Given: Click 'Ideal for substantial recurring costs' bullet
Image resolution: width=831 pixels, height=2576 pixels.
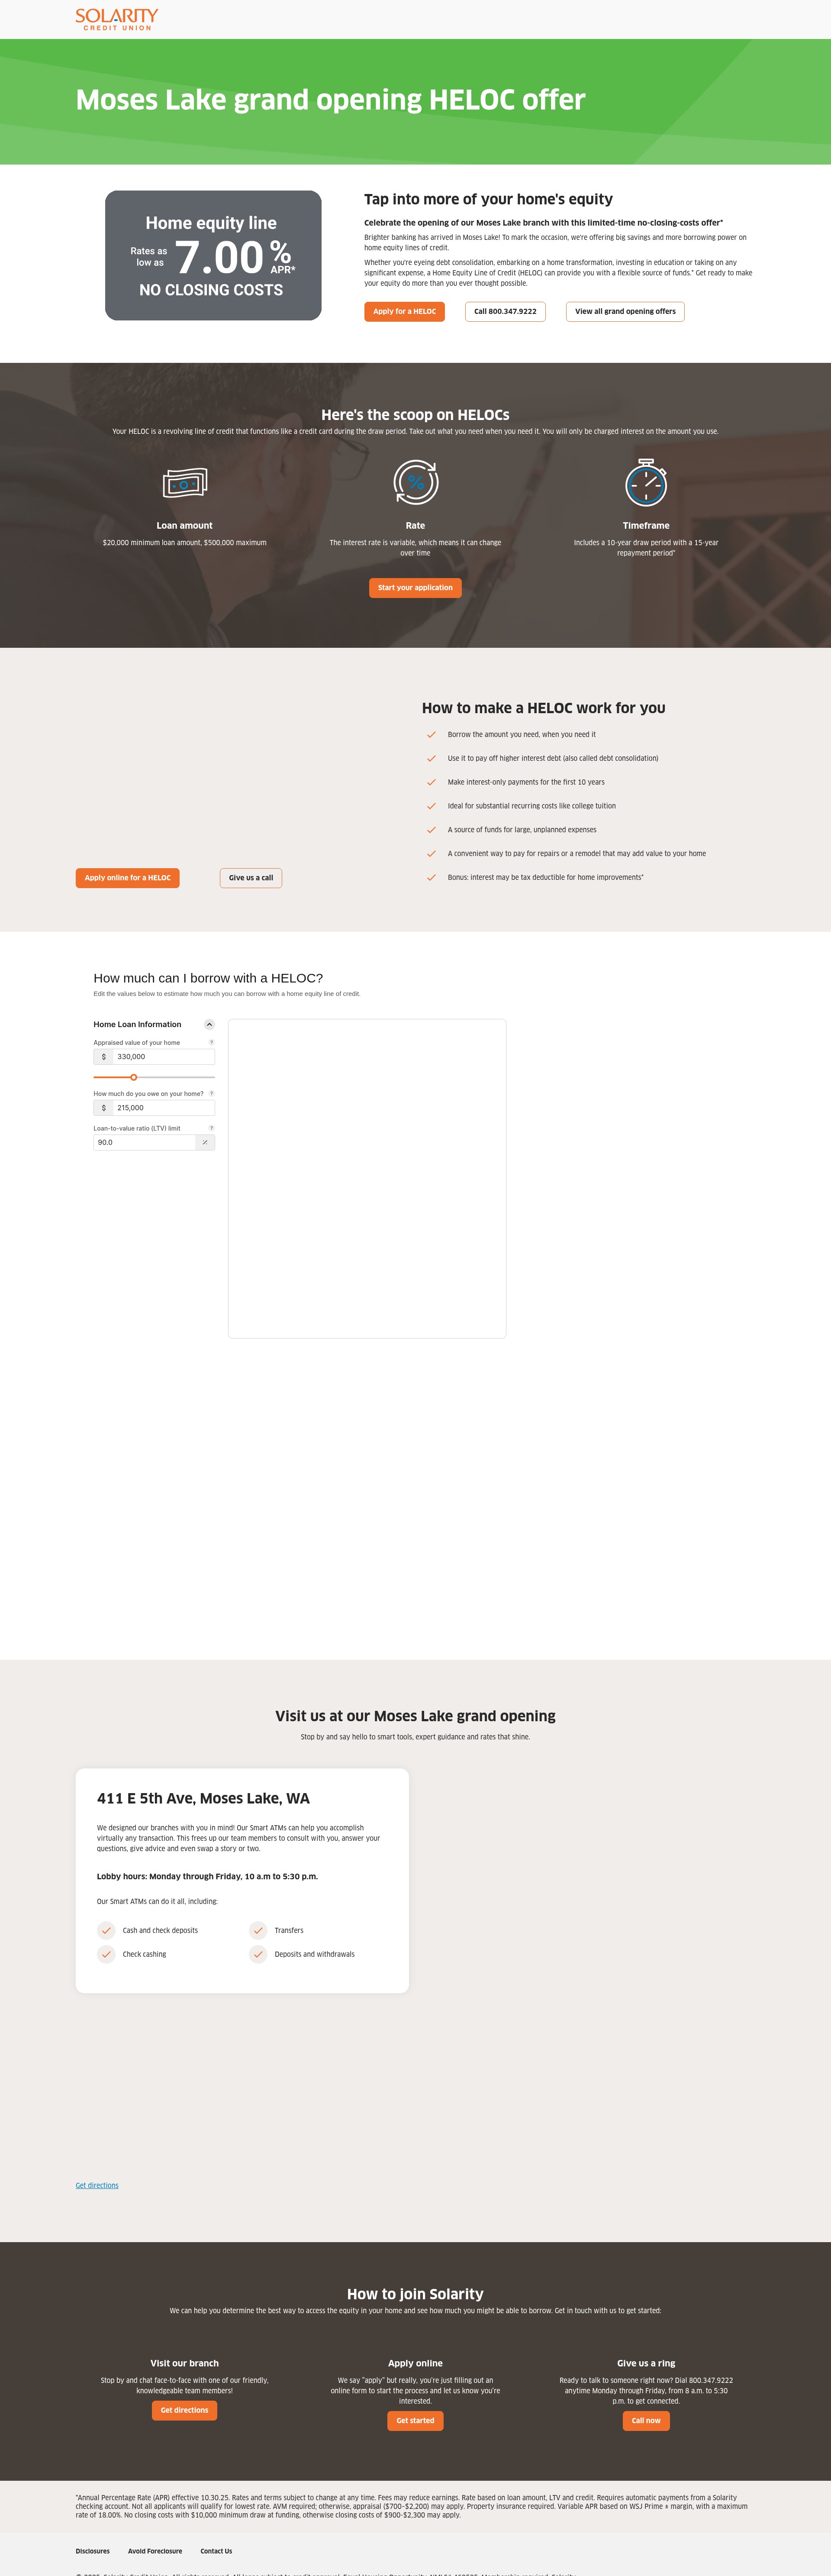Looking at the screenshot, I should [x=532, y=806].
